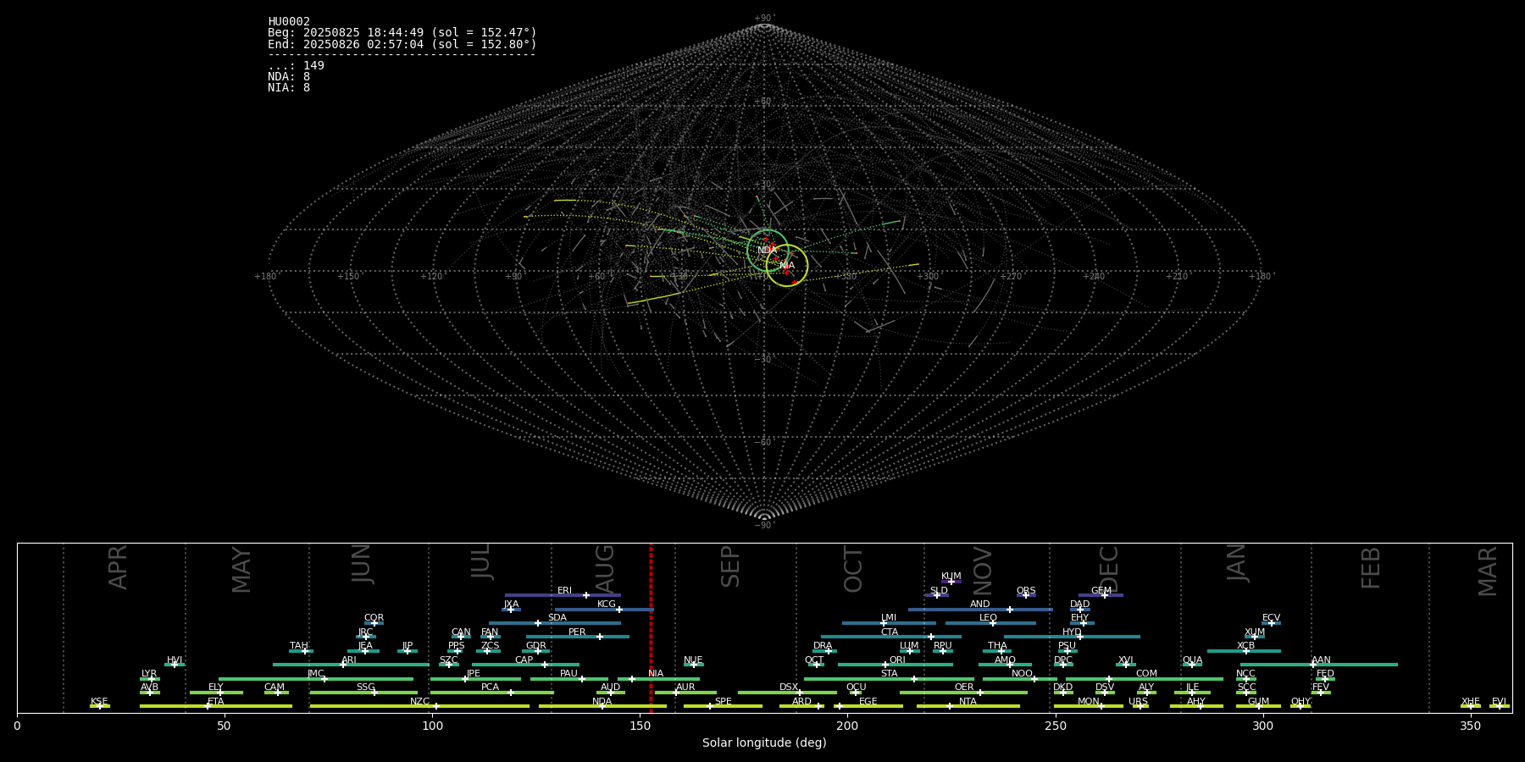Click the SEP month label
1525x762 pixels.
click(729, 566)
